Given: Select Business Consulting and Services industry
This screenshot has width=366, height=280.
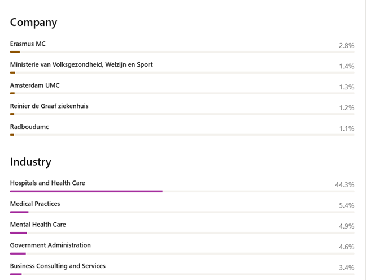Looking at the screenshot, I should 58,266.
